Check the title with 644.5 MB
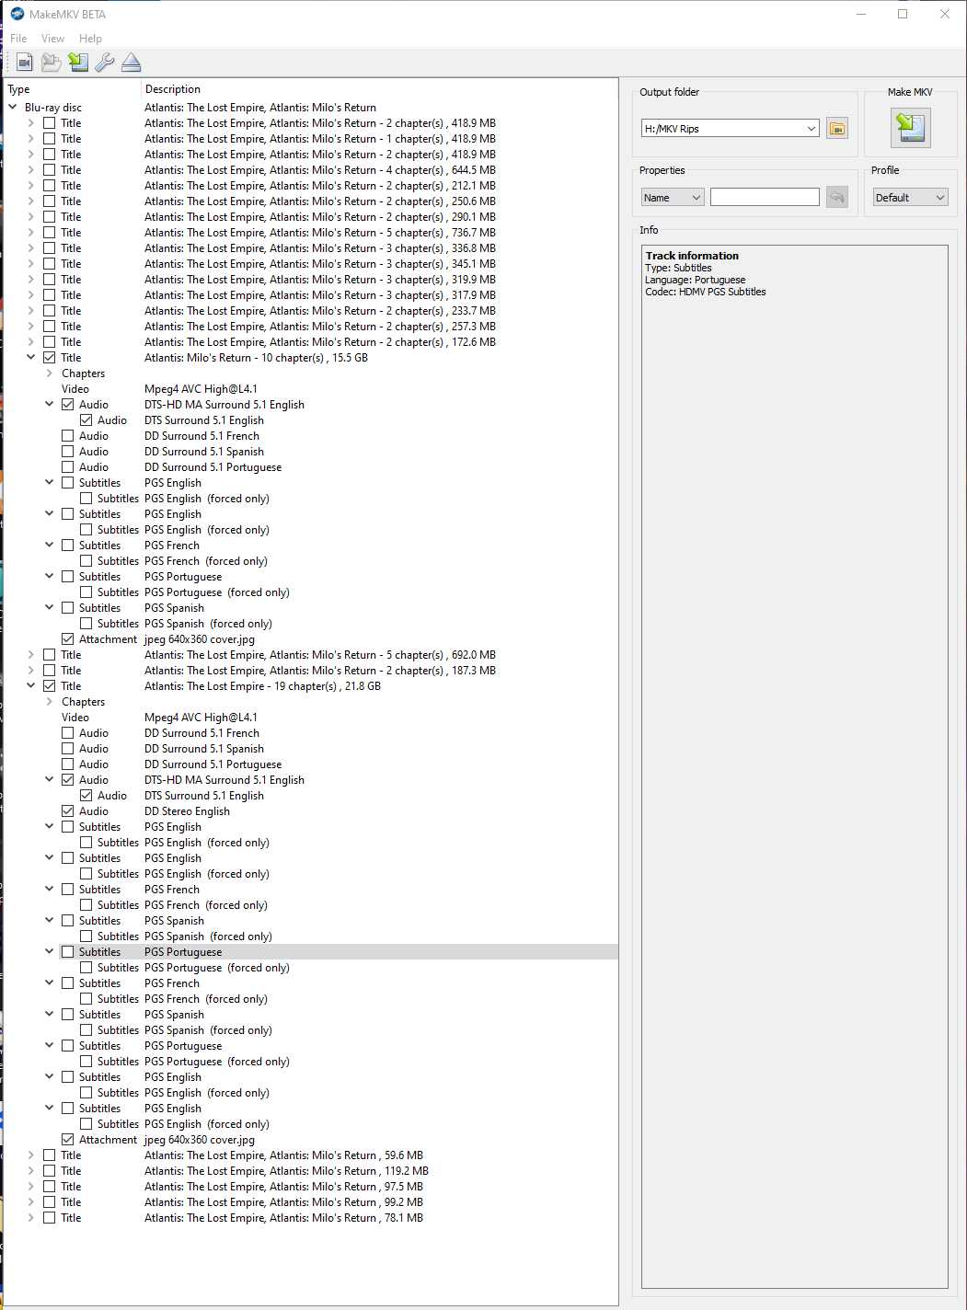 (x=50, y=170)
